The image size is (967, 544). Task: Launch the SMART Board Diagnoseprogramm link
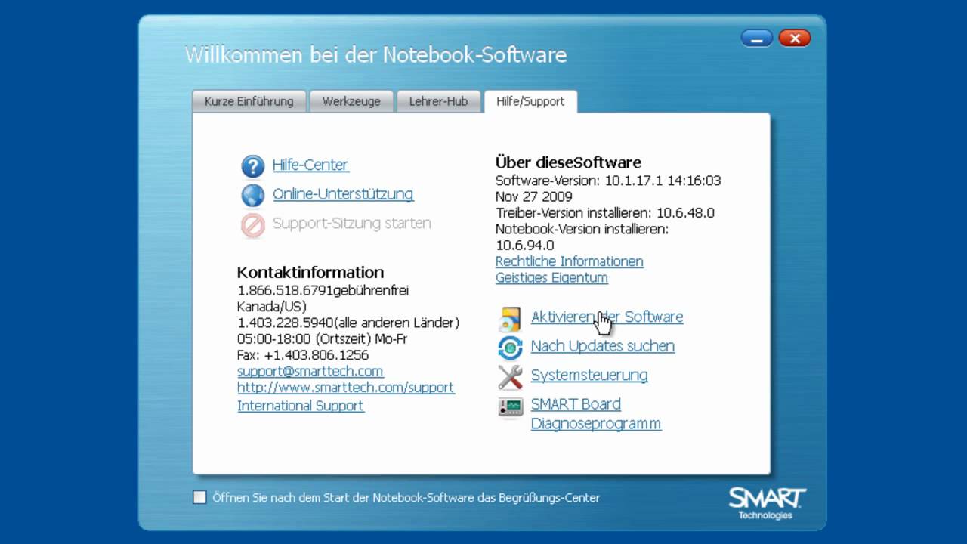596,414
